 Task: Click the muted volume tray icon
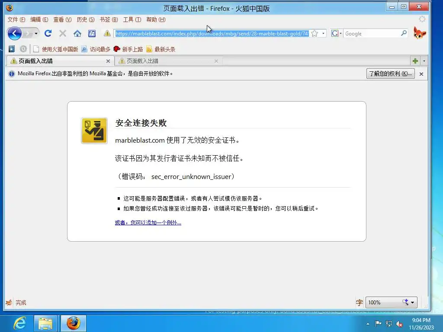point(399,324)
